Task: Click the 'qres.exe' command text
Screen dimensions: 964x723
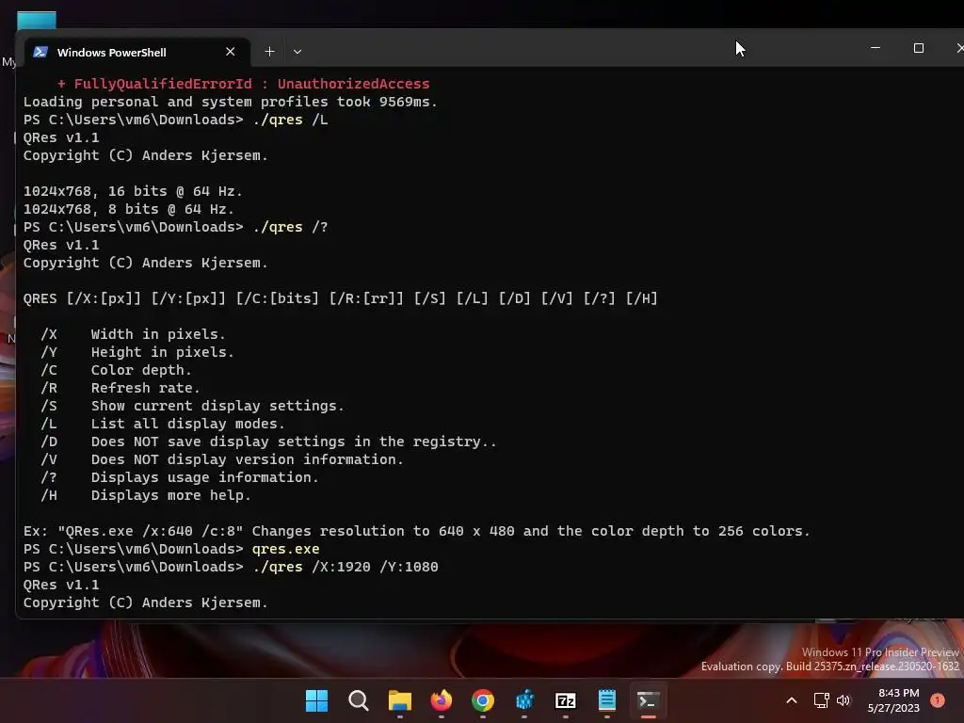Action: 286,549
